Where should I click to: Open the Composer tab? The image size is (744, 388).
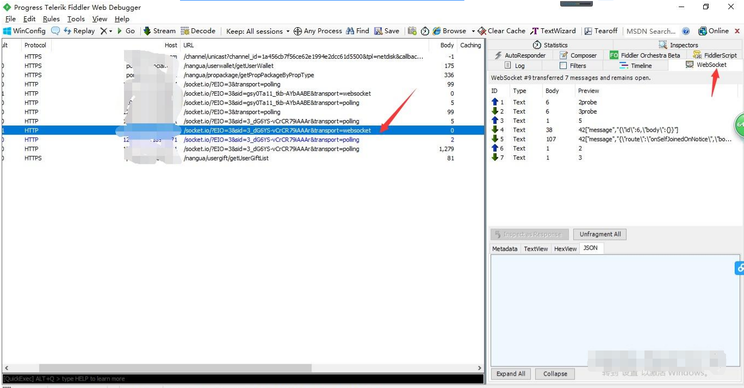[578, 55]
